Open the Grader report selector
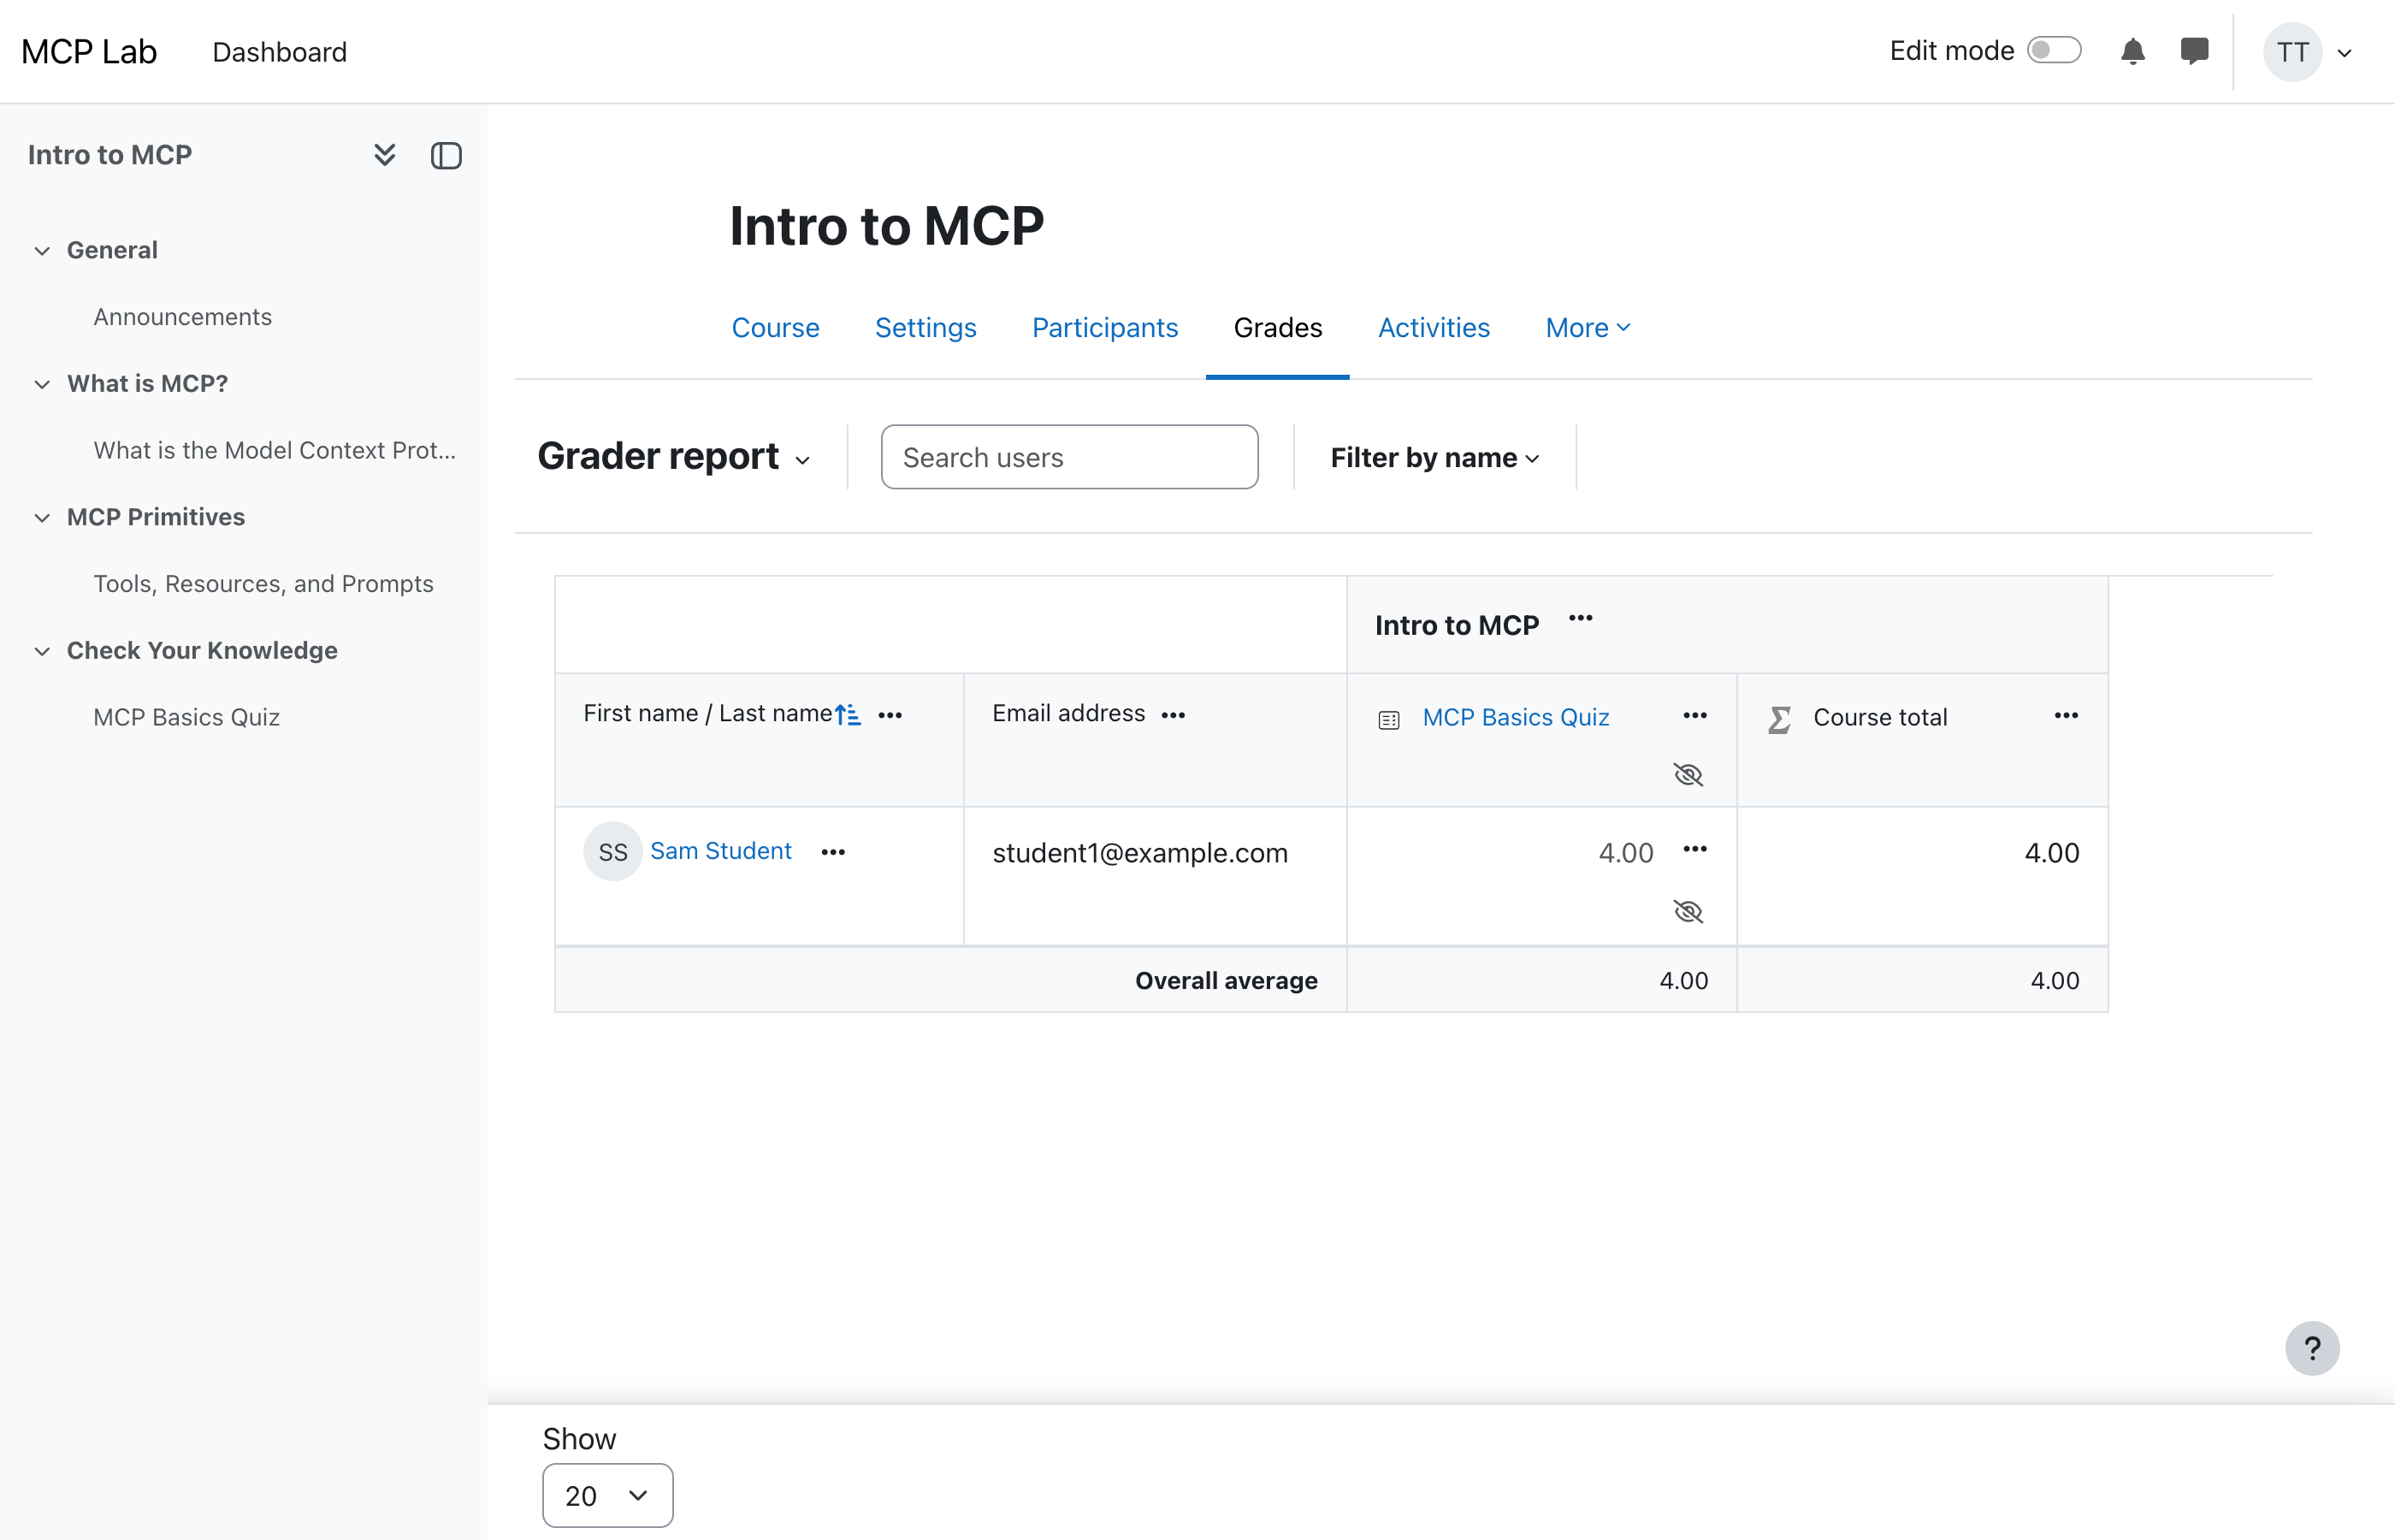 675,457
